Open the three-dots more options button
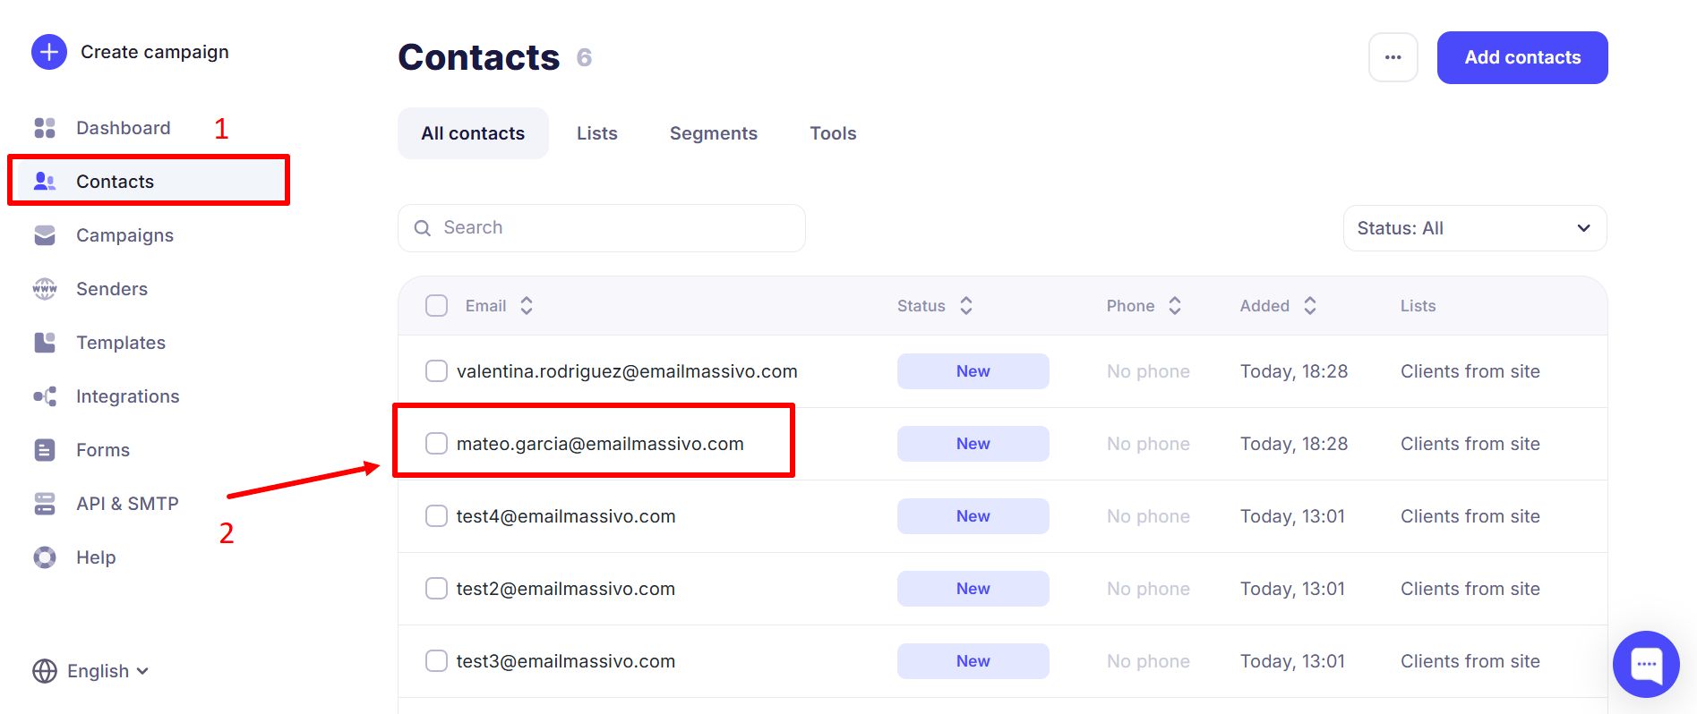Image resolution: width=1697 pixels, height=714 pixels. (x=1393, y=57)
